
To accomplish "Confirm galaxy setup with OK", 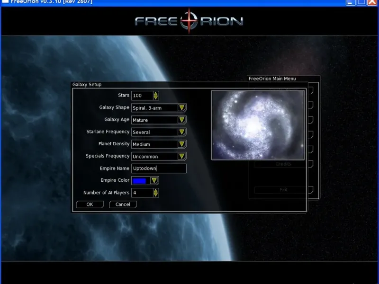I will point(90,204).
